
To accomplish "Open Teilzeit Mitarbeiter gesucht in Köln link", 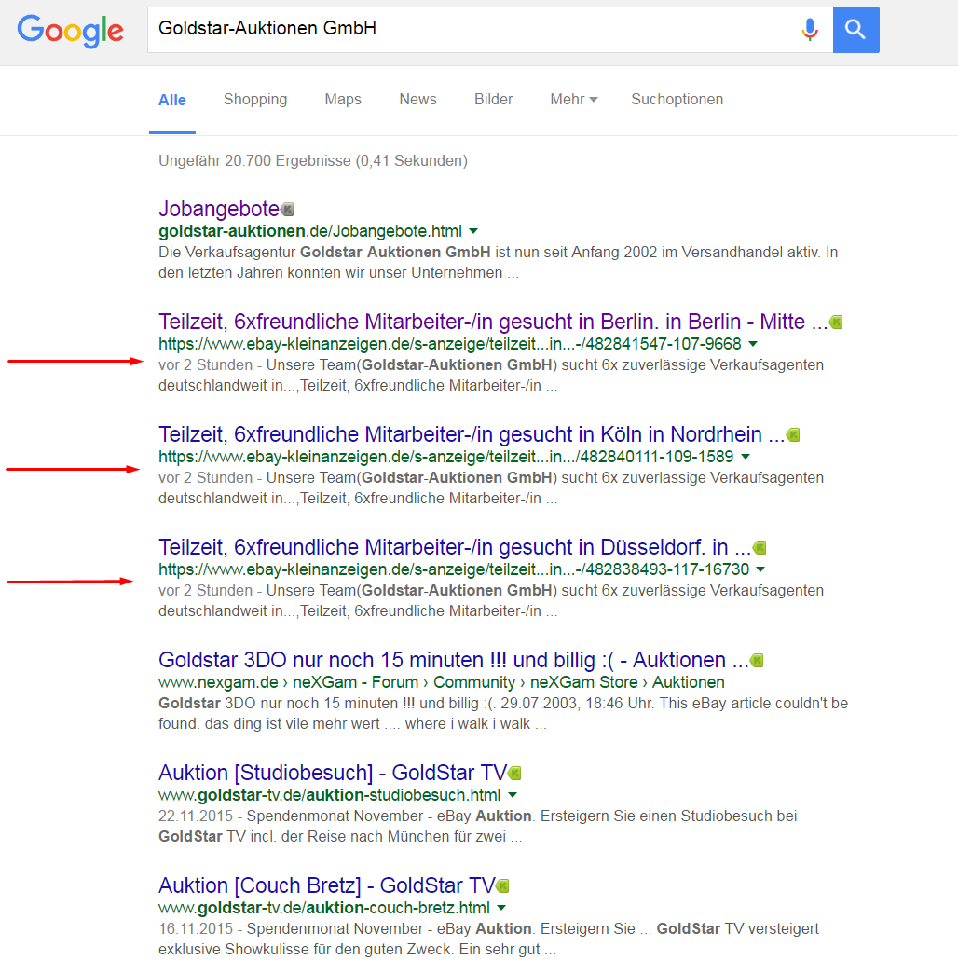I will pyautogui.click(x=472, y=434).
